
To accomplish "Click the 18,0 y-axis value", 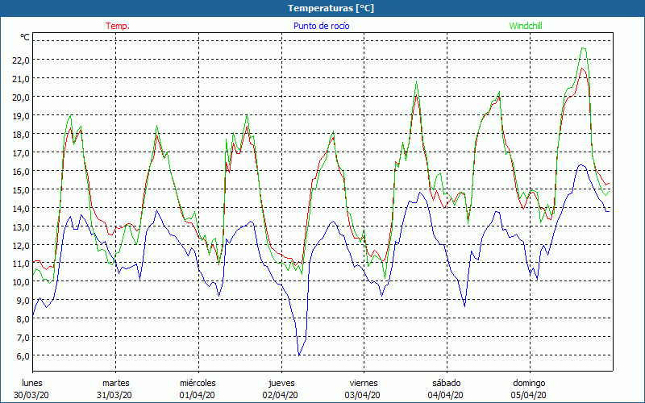I will coord(22,134).
